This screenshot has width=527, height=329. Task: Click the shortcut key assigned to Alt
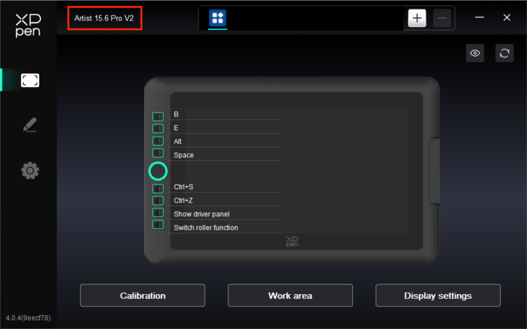click(158, 141)
